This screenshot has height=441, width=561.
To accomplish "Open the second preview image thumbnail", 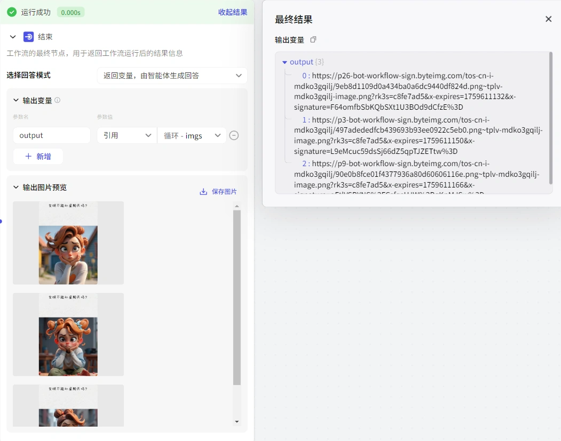I will click(68, 334).
